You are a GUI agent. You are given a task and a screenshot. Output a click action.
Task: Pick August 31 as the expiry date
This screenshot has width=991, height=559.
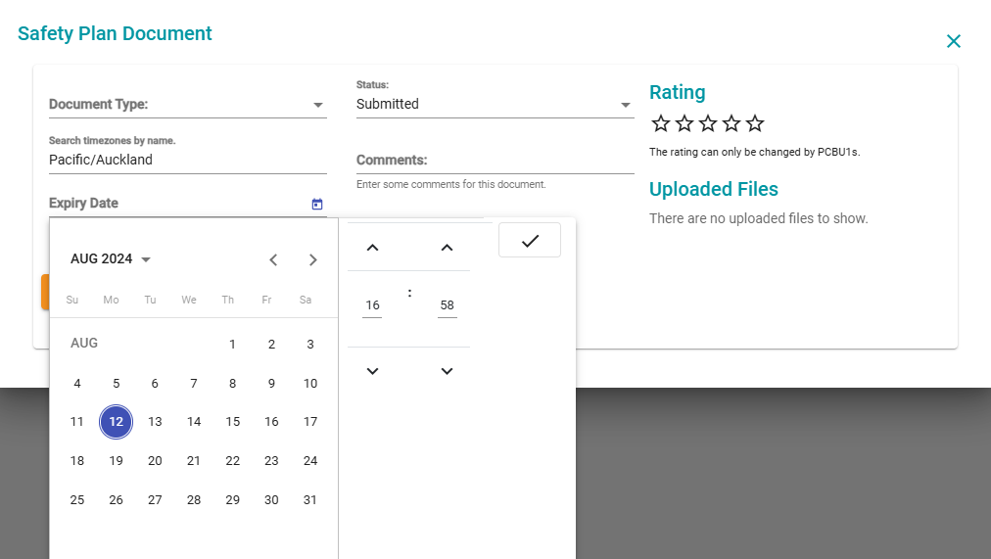(310, 500)
